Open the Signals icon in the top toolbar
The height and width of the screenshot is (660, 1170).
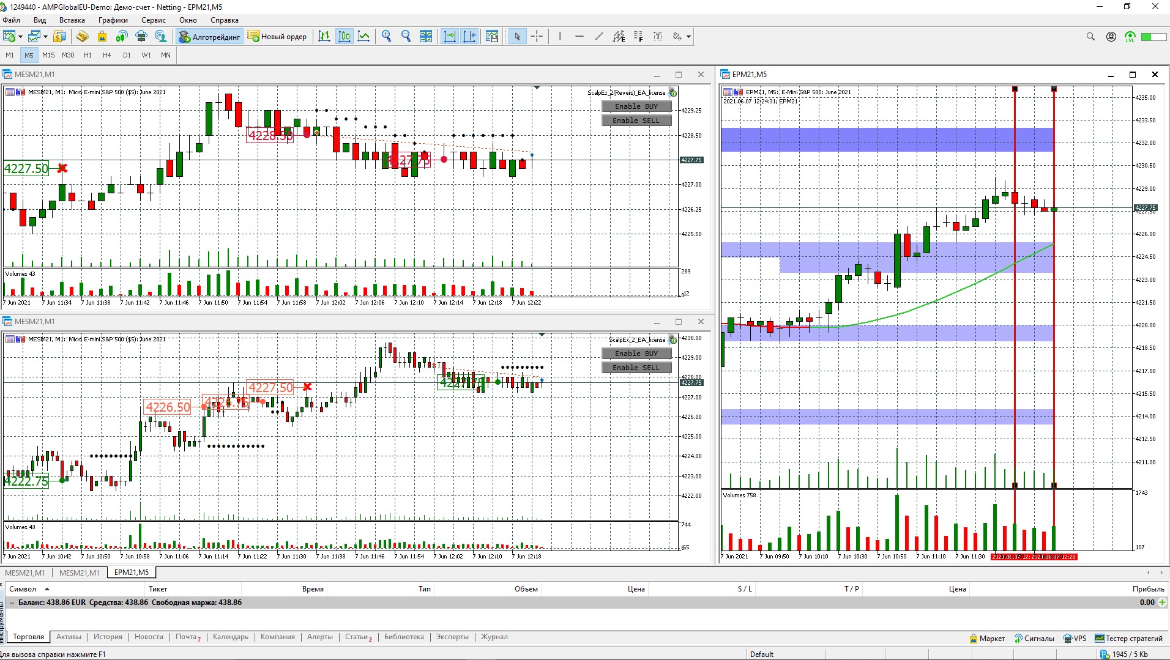click(x=122, y=37)
